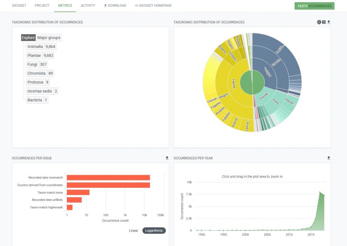Switch taxonomic chart to sunburst view icon

pos(319,22)
